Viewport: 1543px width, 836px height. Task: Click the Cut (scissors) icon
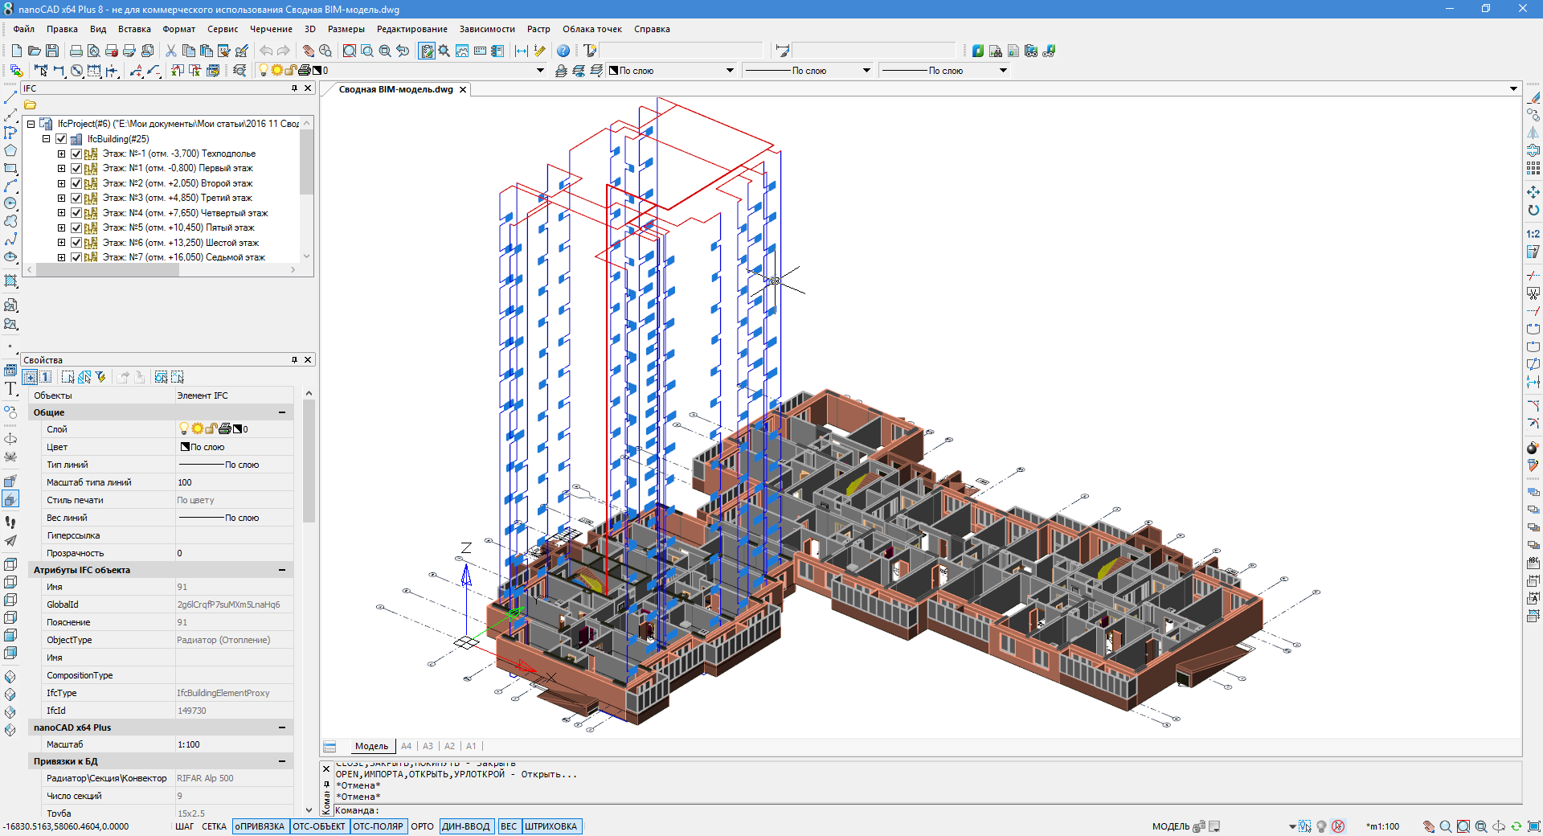pyautogui.click(x=170, y=51)
